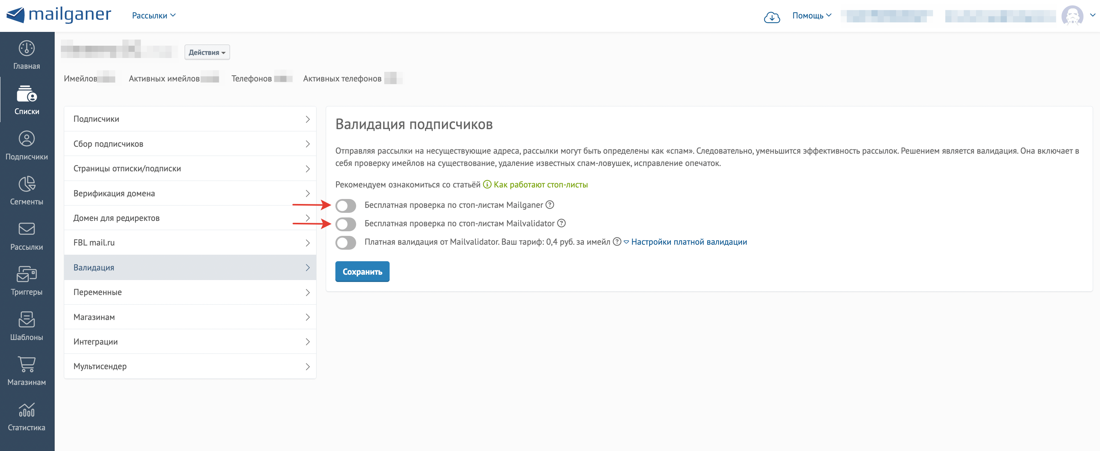
Task: Enable free Mailvalidator stop-list check
Action: coord(345,224)
